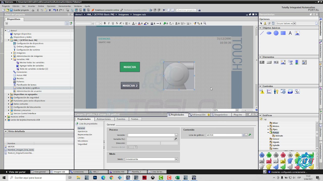Image resolution: width=323 pixels, height=181 pixels.
Task: Open the Oscuro Valores style dropdown
Action: click(x=294, y=23)
